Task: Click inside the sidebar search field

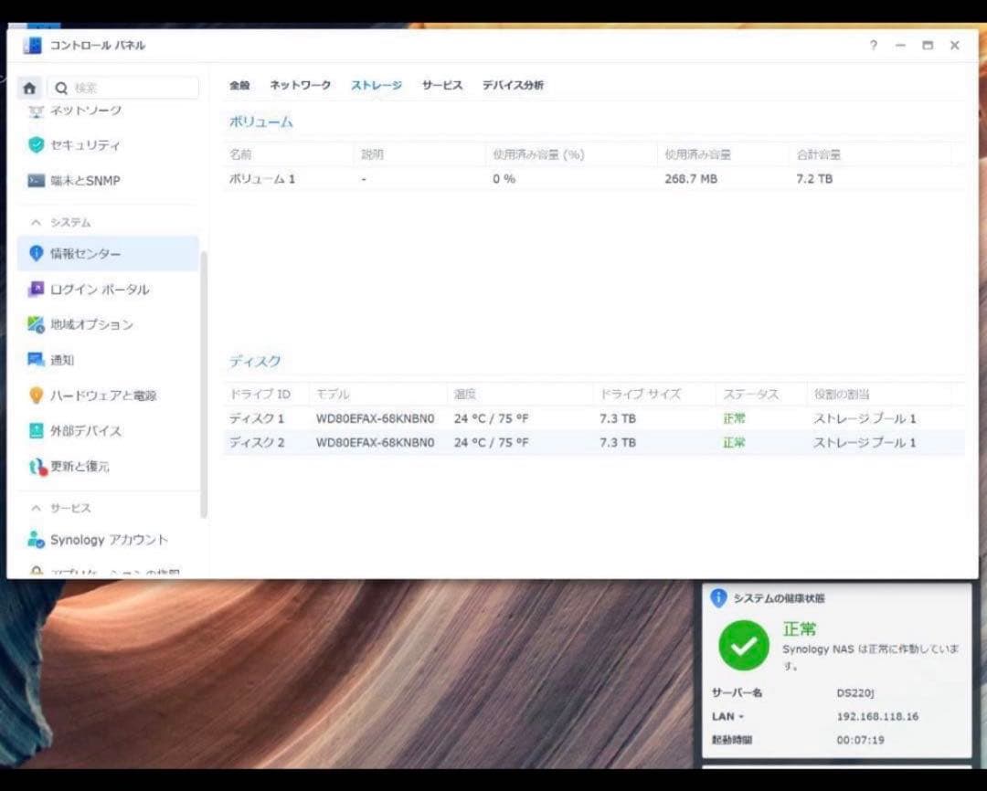Action: (x=123, y=87)
